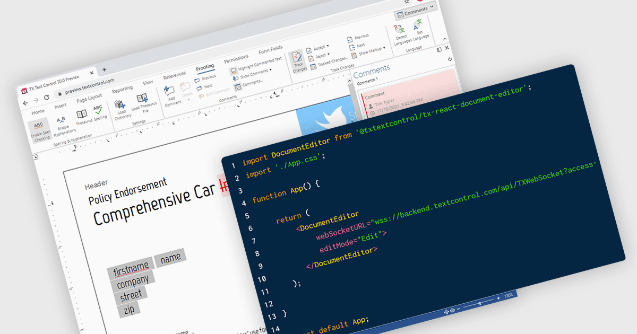The image size is (637, 334).
Task: Open the Show Comments dropdown
Action: [252, 73]
